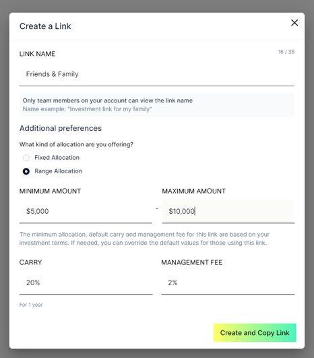Select the Range Allocation radio circle

26,171
